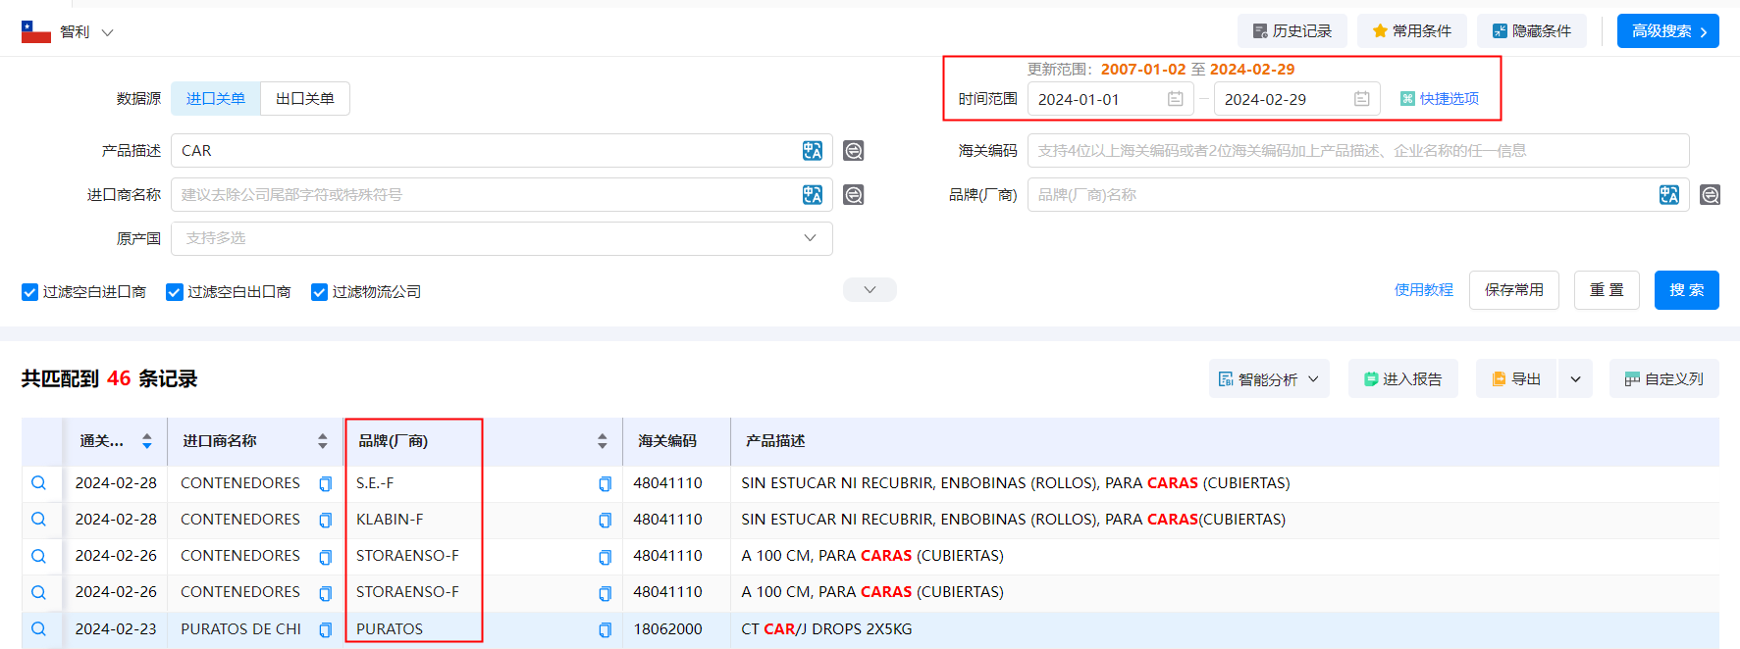Toggle 过滤空白出口商 checkbox
The height and width of the screenshot is (649, 1740).
[175, 292]
